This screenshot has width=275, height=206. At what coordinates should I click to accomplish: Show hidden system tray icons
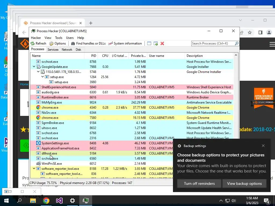coord(221,201)
